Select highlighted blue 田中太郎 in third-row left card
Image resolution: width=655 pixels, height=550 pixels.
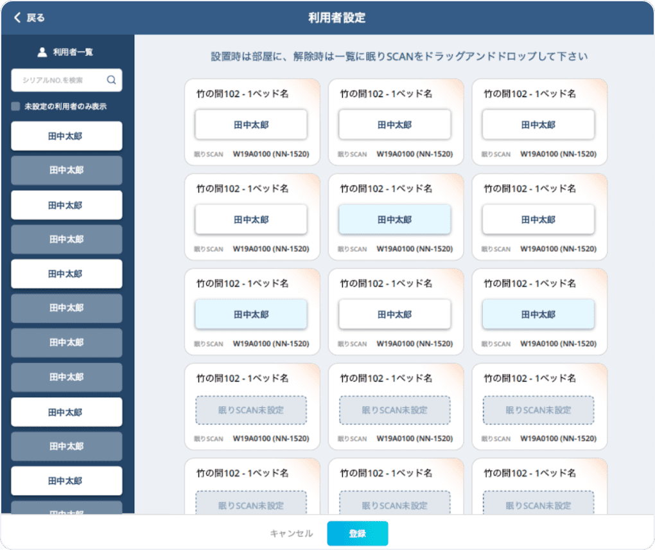[x=251, y=315]
